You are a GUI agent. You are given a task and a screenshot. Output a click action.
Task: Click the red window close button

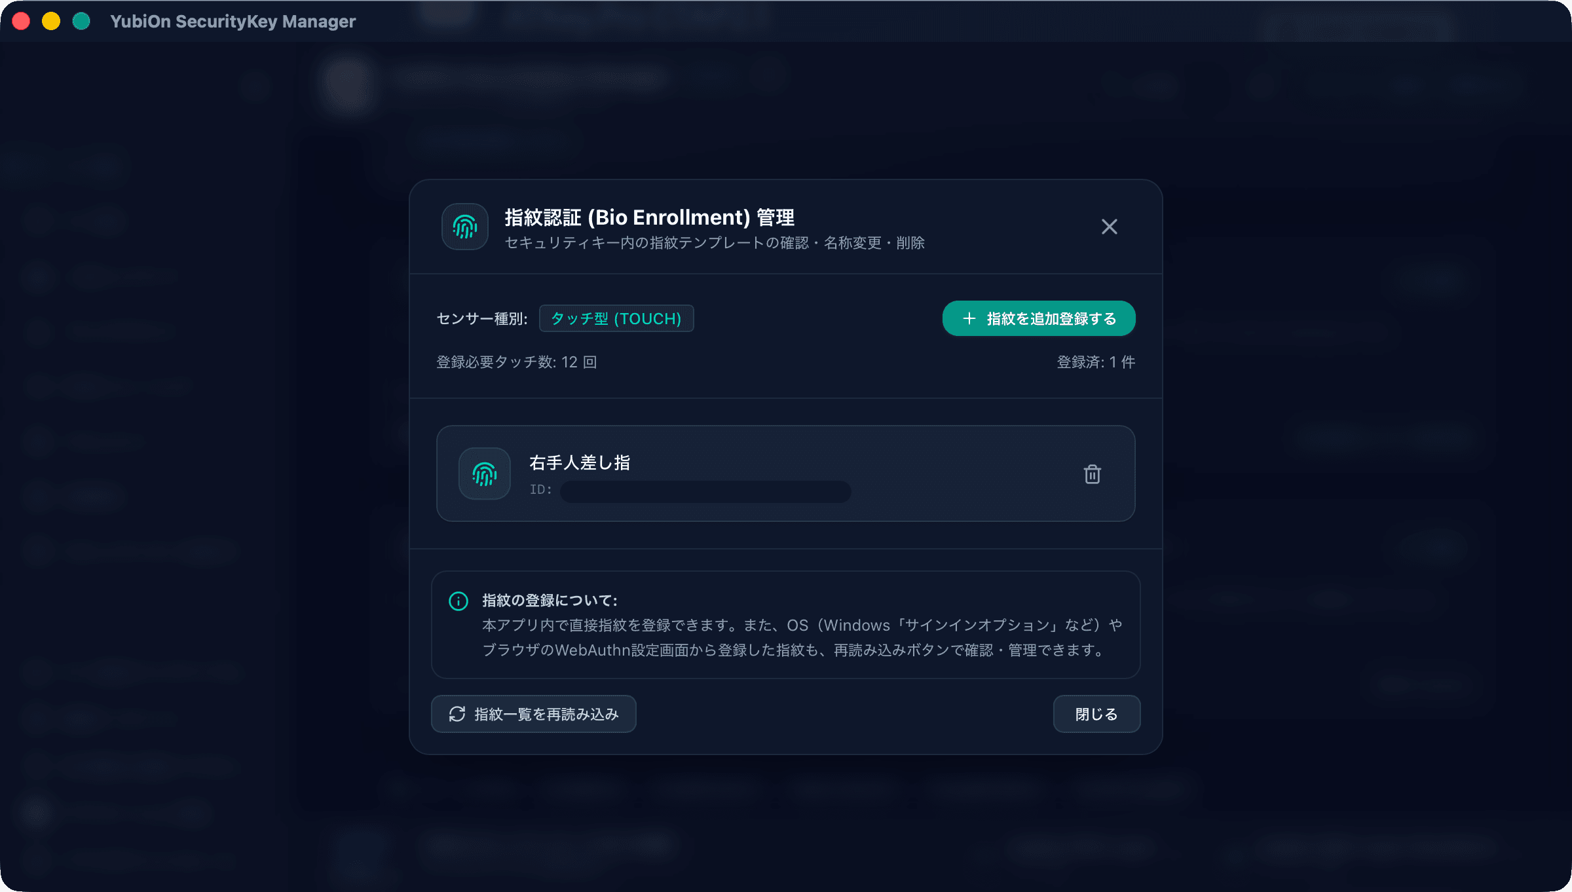21,21
